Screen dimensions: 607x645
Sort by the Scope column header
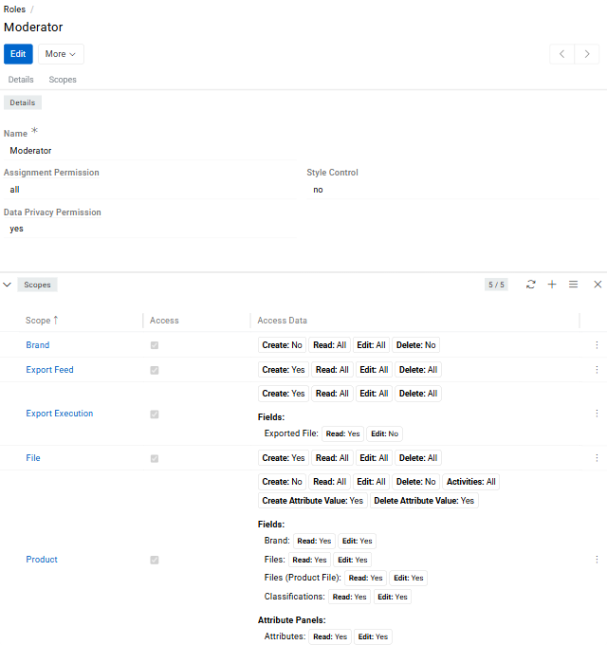(x=42, y=321)
